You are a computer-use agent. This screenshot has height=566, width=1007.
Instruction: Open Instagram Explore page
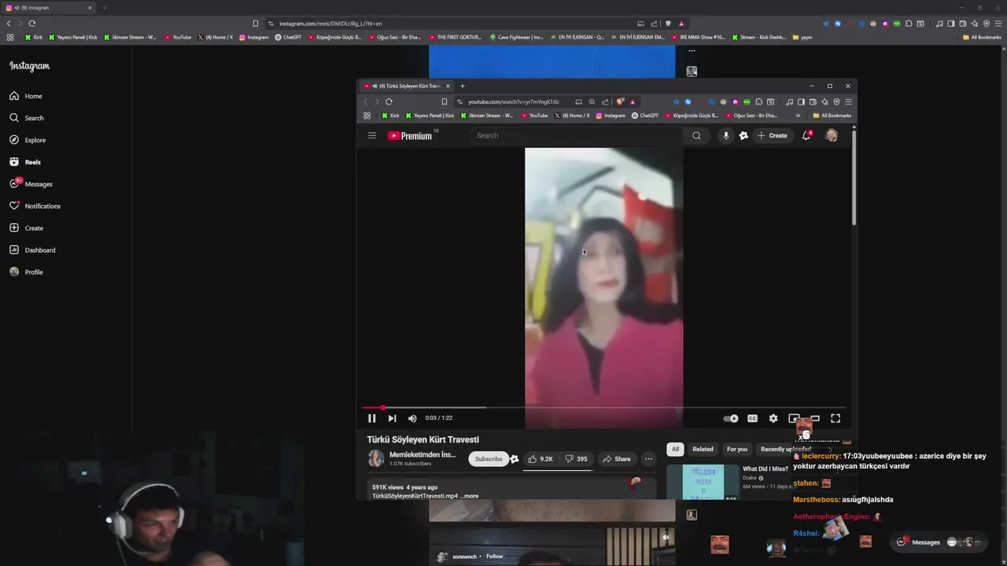pyautogui.click(x=28, y=140)
